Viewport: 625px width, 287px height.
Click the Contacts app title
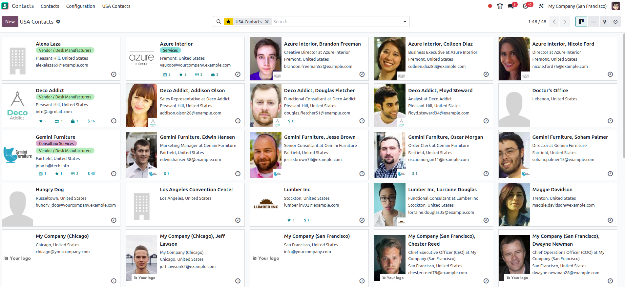point(23,6)
